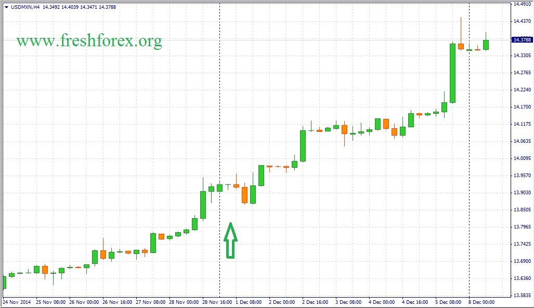Viewport: 534px width, 308px height.
Task: Select the 2 Dec 00:00 time axis label
Action: point(282,302)
